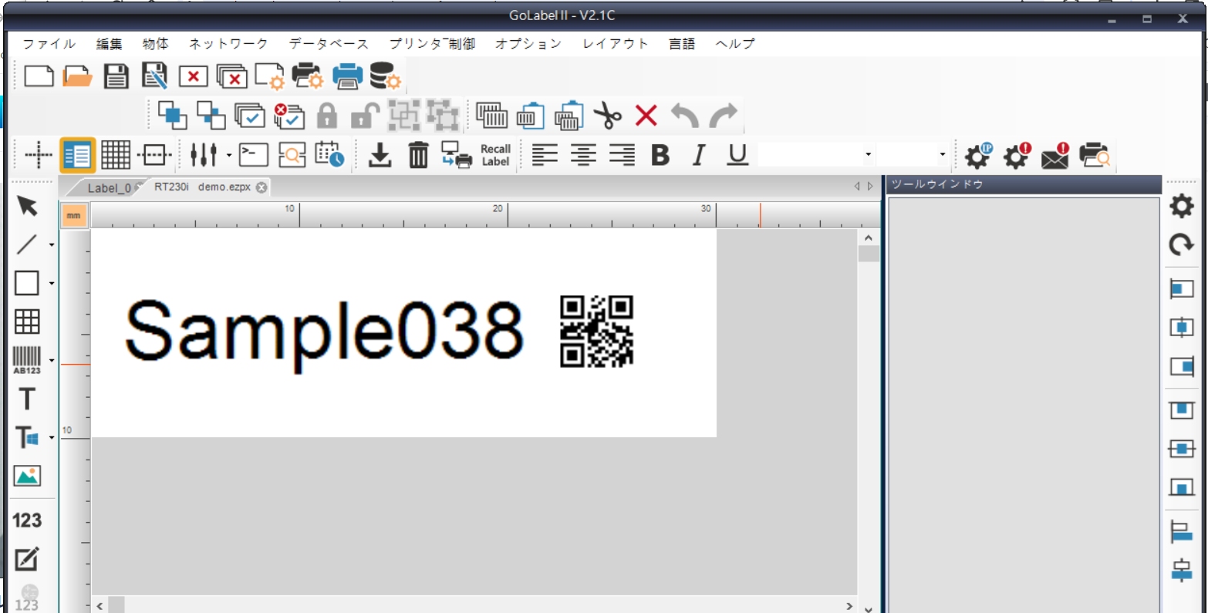Screen dimensions: 1208x613
Task: Toggle bold text formatting
Action: [660, 155]
